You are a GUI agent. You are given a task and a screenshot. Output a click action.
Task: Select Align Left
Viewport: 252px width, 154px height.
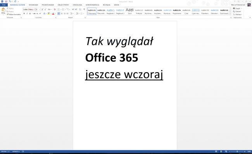pos(59,14)
